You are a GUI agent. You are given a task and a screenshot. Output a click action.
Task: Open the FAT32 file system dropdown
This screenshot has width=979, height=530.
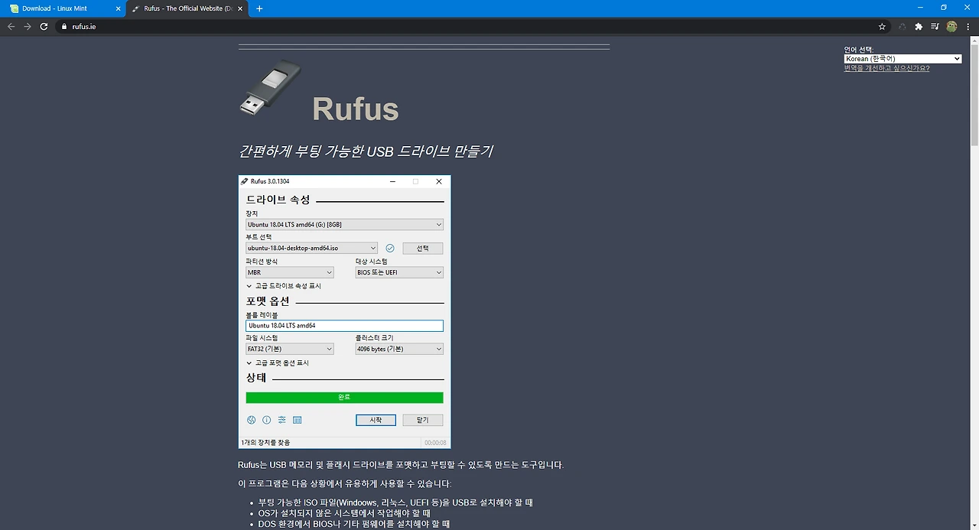click(290, 349)
